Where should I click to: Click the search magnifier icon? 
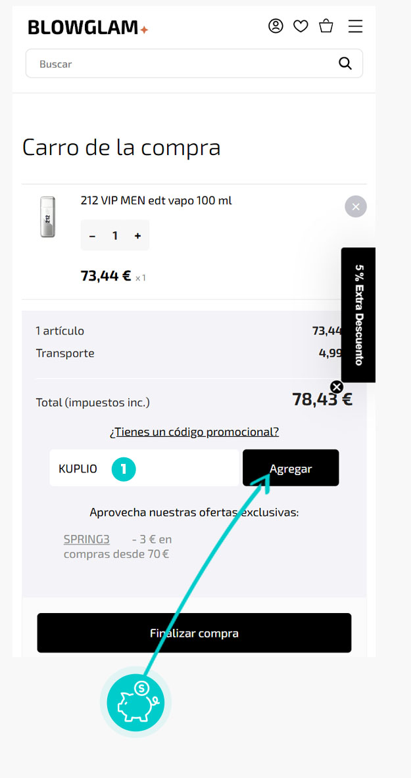coord(345,63)
